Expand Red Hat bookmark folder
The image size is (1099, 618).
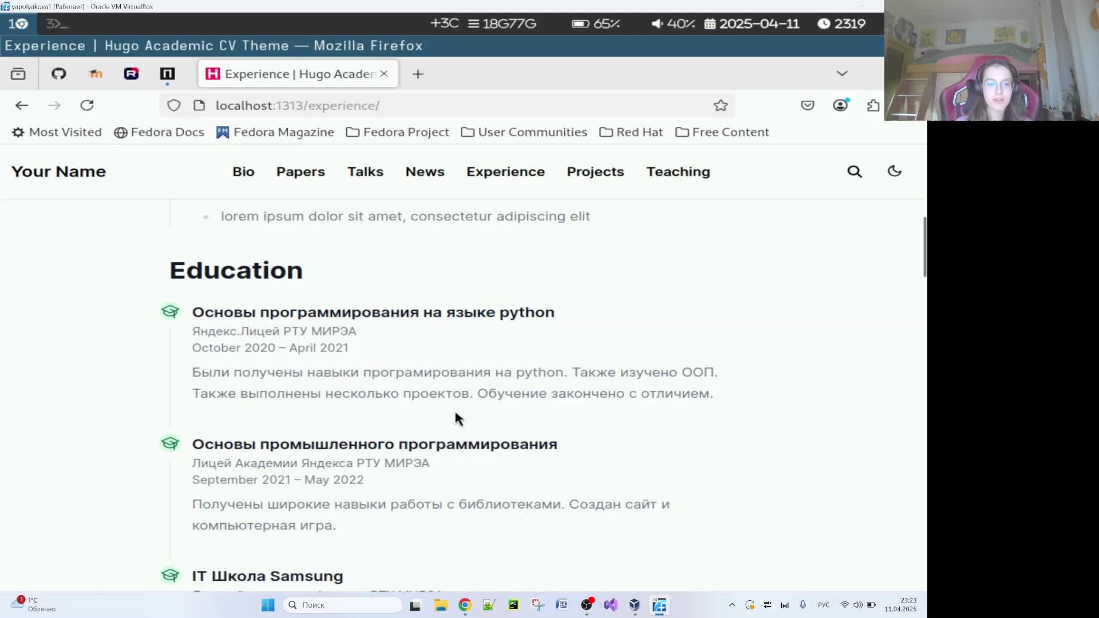pos(631,132)
